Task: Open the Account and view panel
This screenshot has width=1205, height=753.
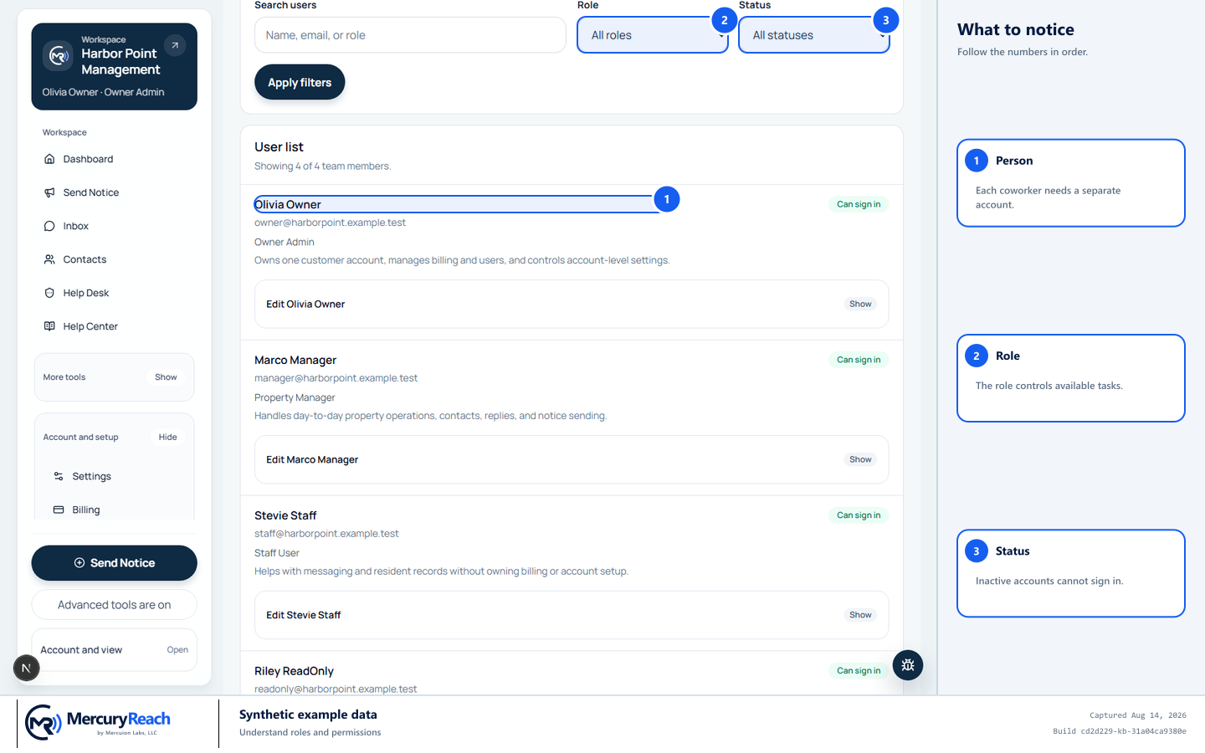Action: 115,650
